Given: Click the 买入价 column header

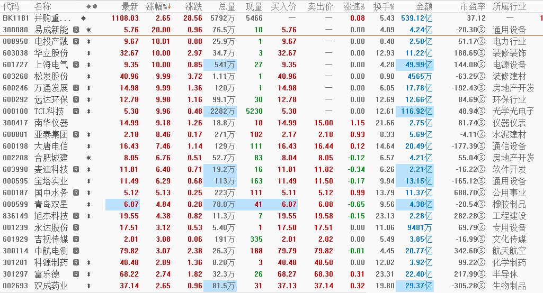Looking at the screenshot, I should [283, 6].
